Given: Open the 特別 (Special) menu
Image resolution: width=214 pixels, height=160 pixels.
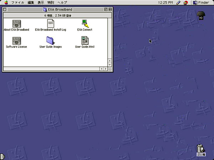Looking at the screenshot, I should (51, 2).
